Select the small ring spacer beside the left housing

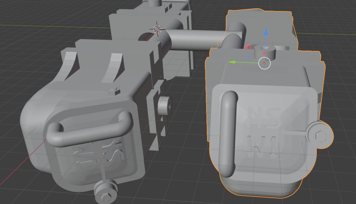pyautogui.click(x=164, y=106)
